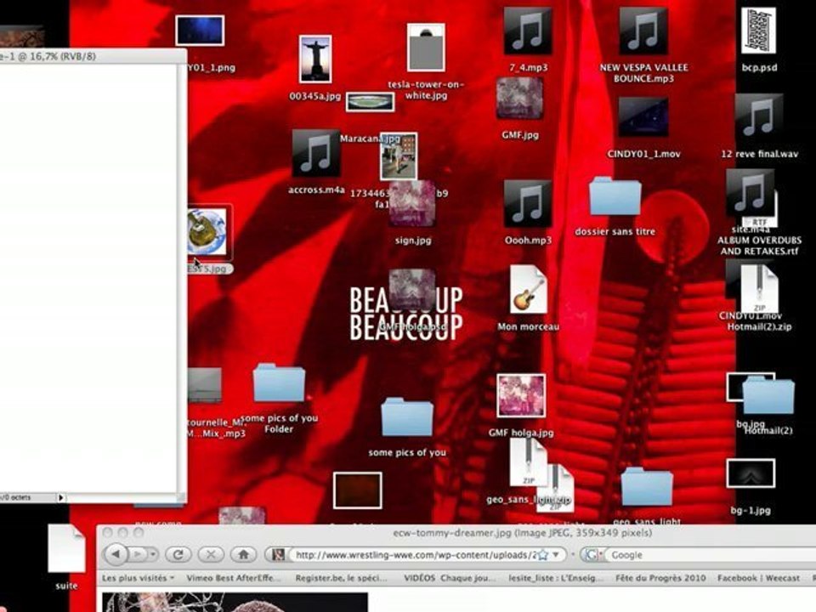Open Photoshop status bar arrow menu
The image size is (816, 612).
click(x=61, y=497)
